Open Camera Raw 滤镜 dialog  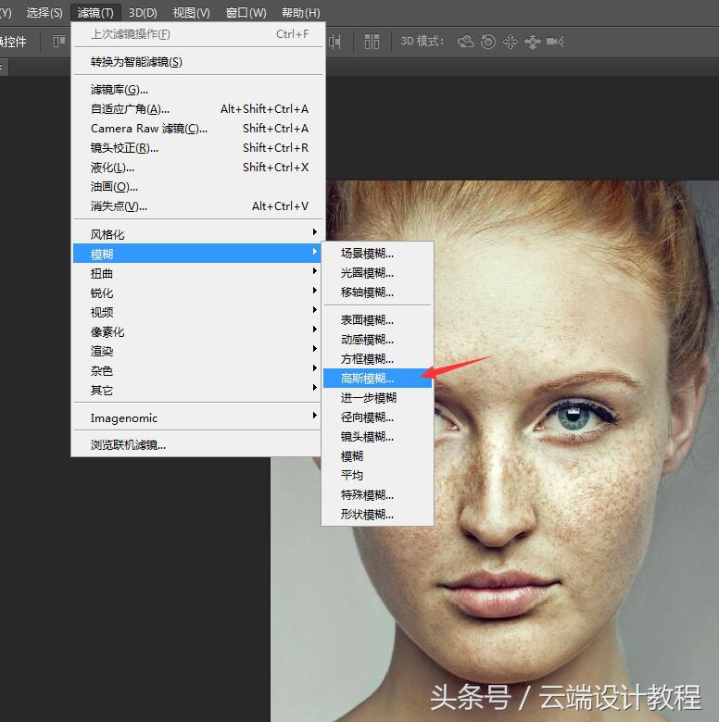point(148,129)
